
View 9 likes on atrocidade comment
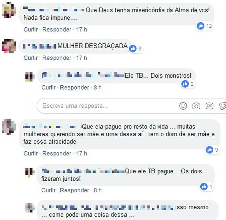(212, 150)
